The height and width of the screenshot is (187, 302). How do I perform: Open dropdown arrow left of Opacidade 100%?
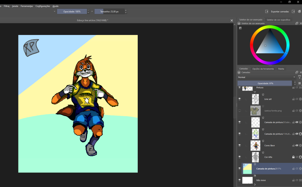point(54,11)
